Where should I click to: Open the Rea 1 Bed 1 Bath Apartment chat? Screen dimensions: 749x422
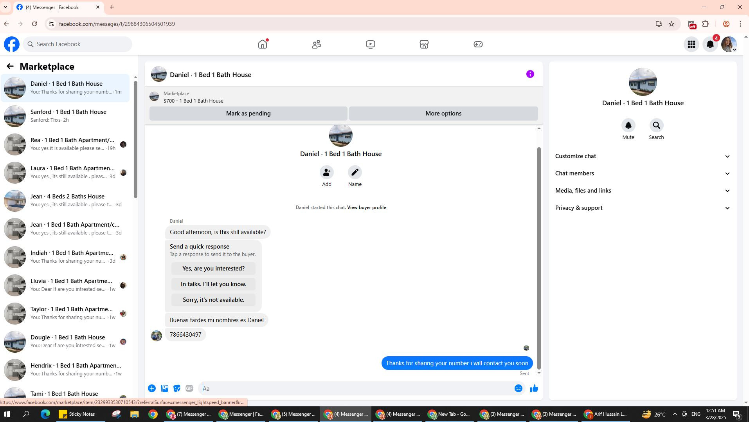(x=65, y=144)
